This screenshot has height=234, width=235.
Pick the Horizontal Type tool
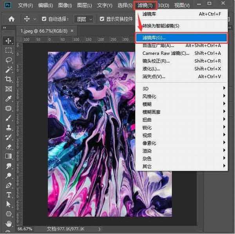(x=8, y=195)
